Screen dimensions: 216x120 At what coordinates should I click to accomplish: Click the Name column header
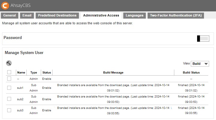[x=21, y=73]
